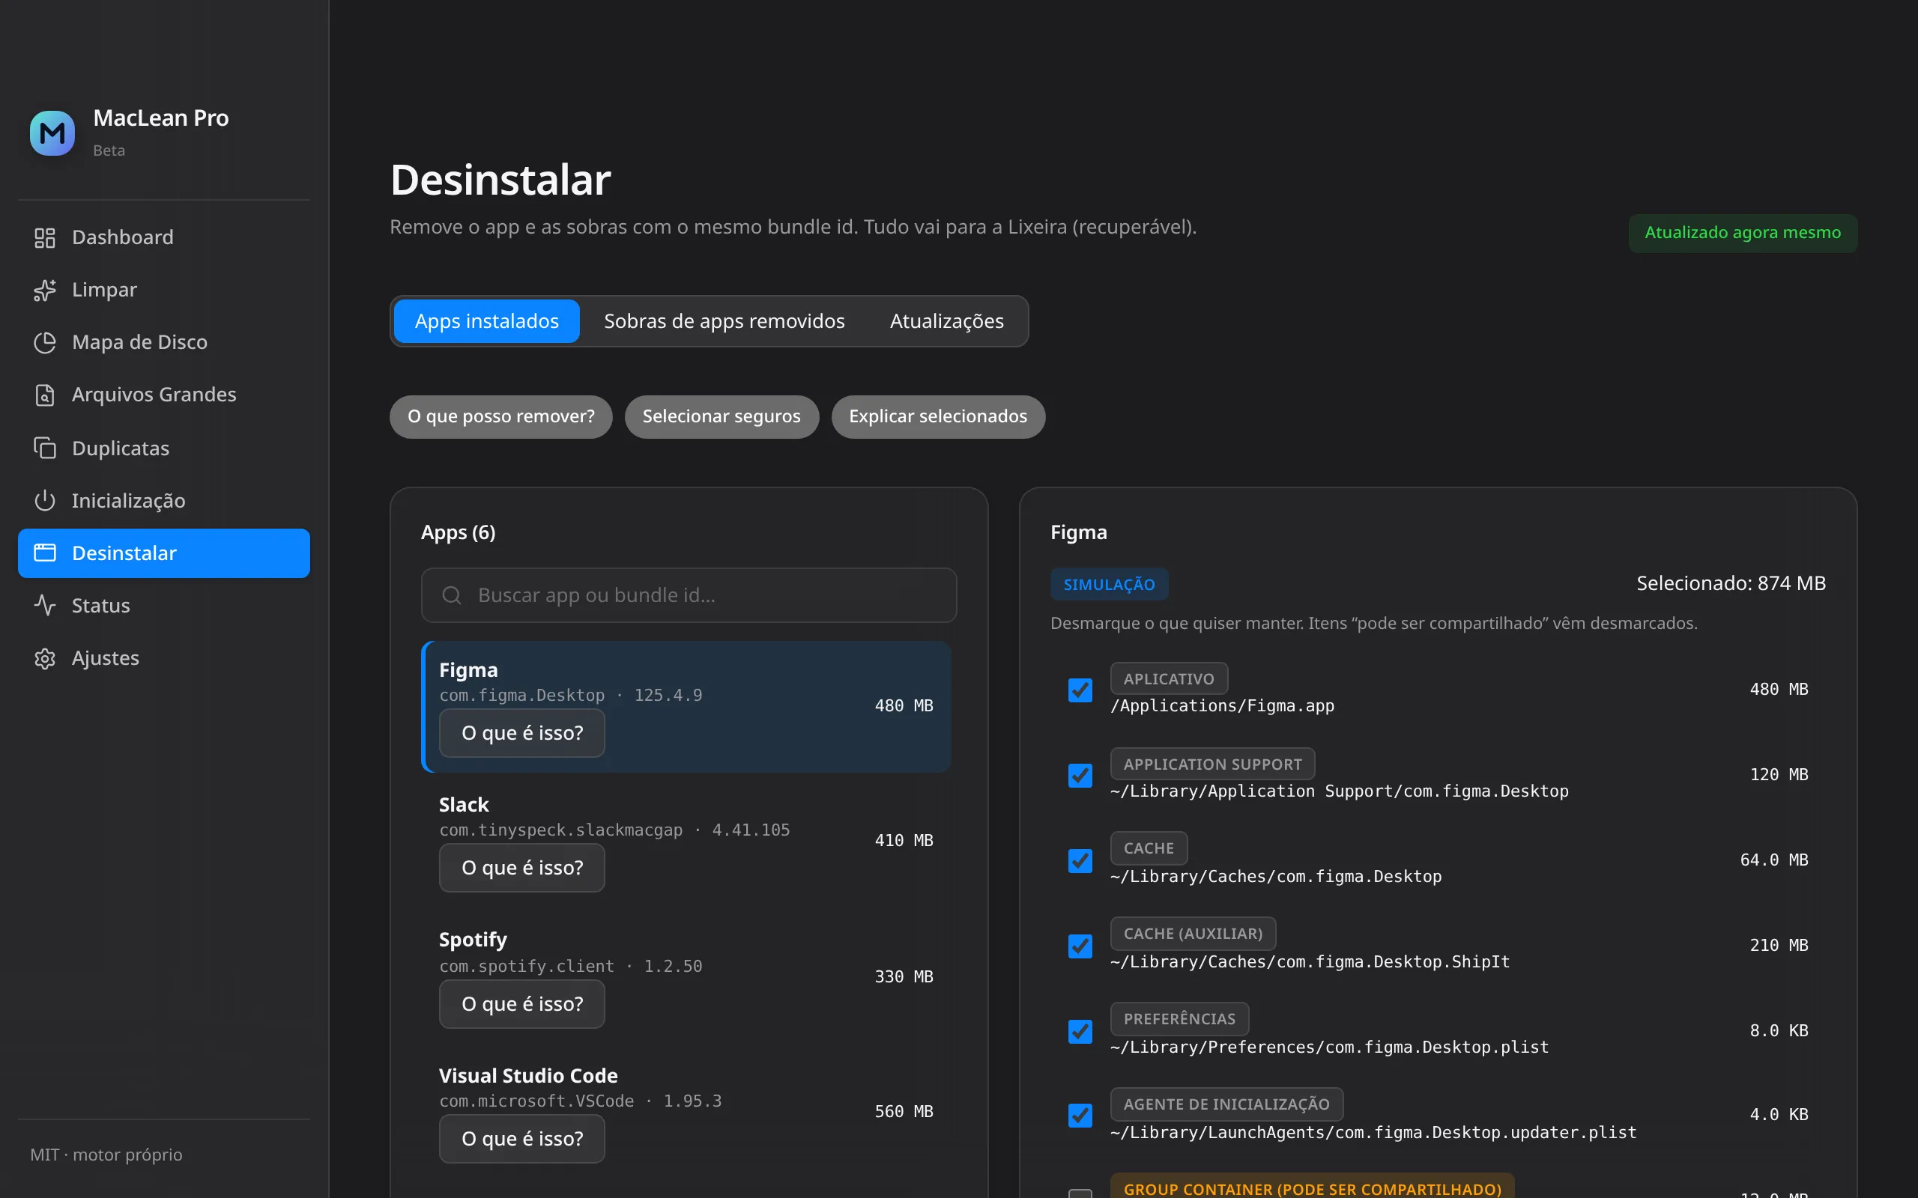Click the APPLICATION SUPPORT tag label

pos(1213,764)
